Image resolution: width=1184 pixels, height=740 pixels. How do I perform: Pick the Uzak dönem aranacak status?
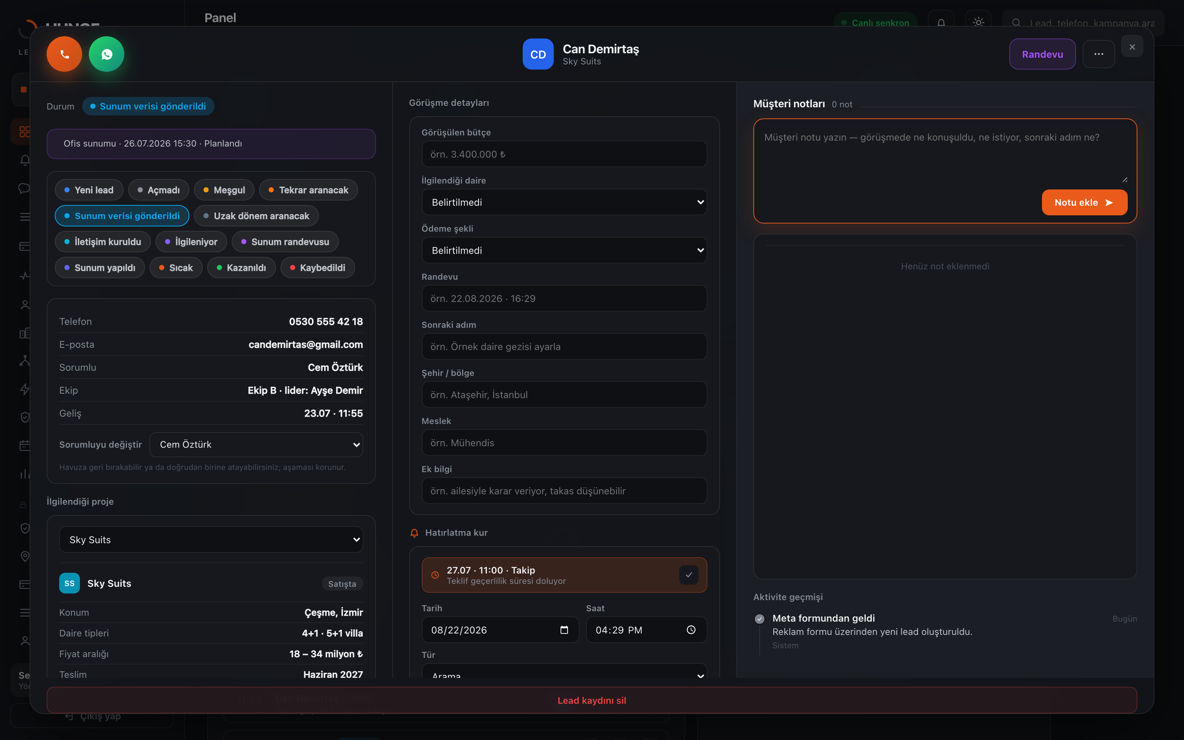(256, 216)
